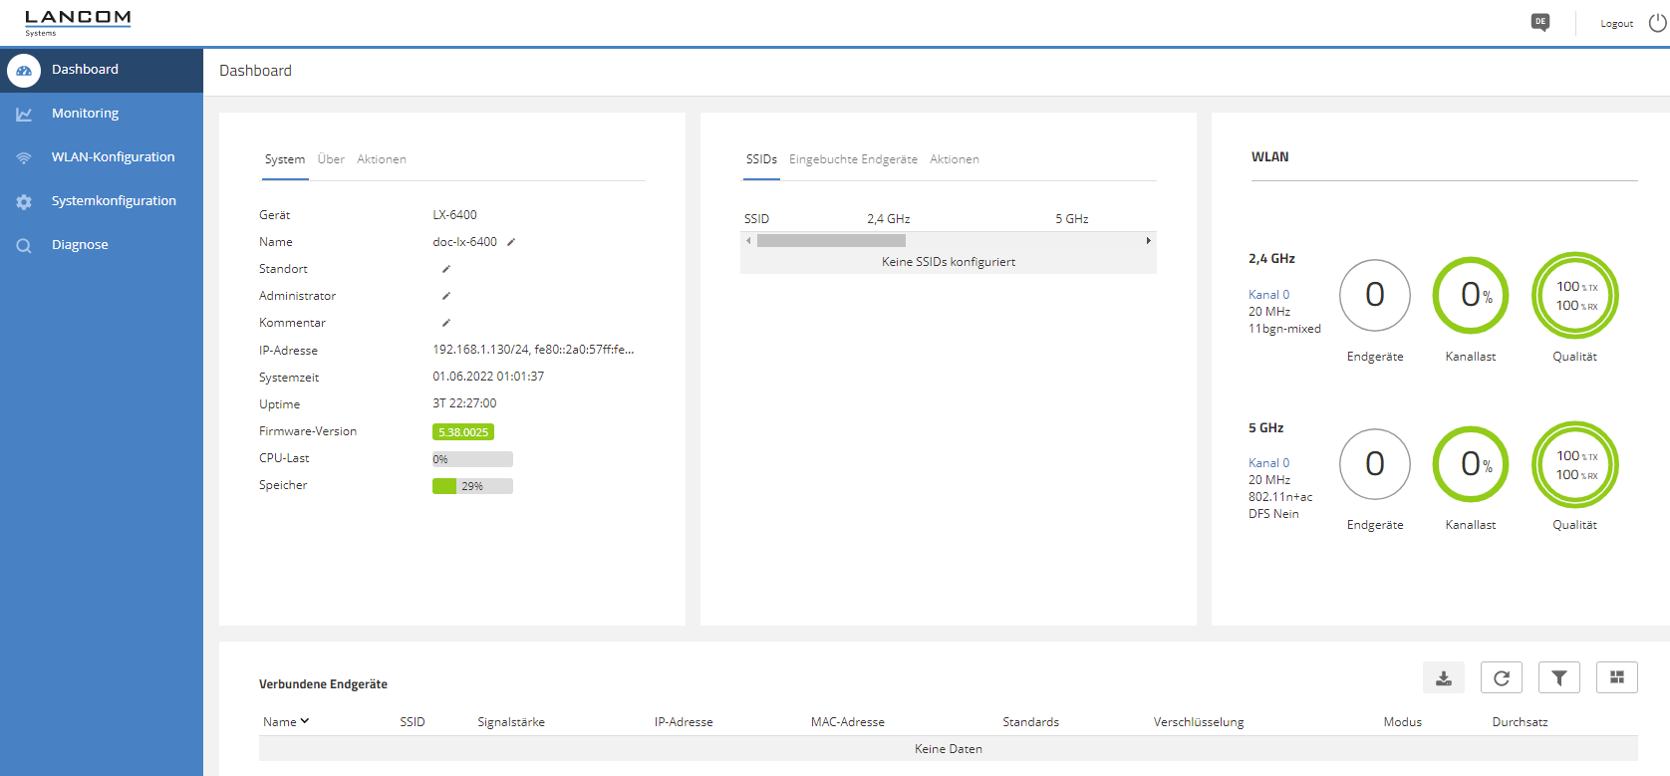The height and width of the screenshot is (776, 1670).
Task: Click the power icon to log out
Action: (x=1657, y=23)
